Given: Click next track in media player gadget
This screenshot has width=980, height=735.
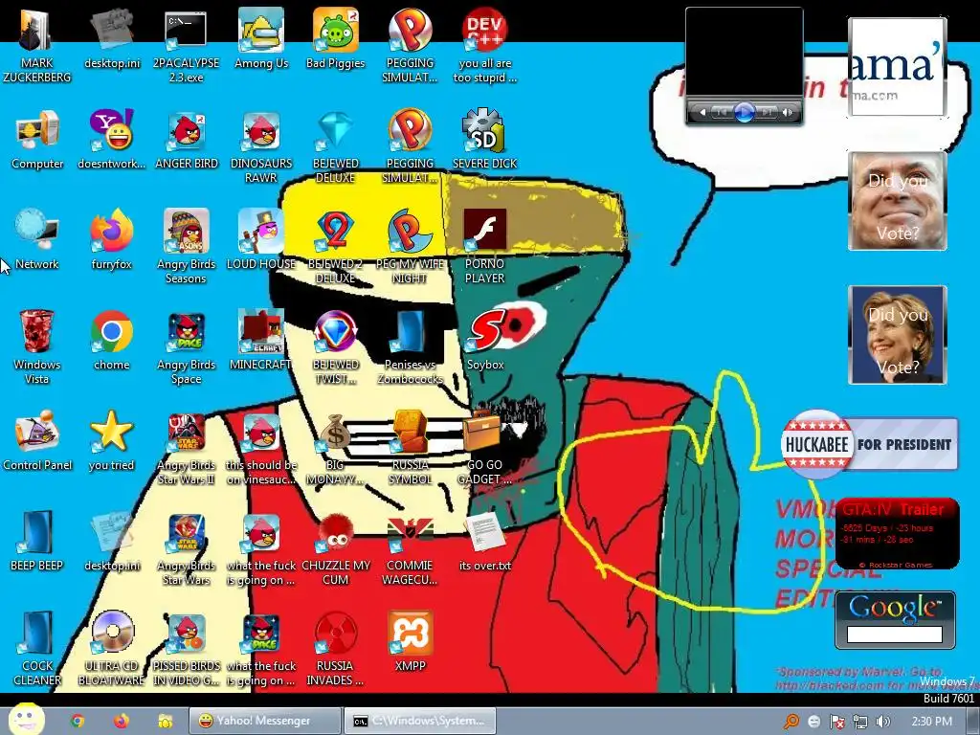Looking at the screenshot, I should pyautogui.click(x=768, y=113).
